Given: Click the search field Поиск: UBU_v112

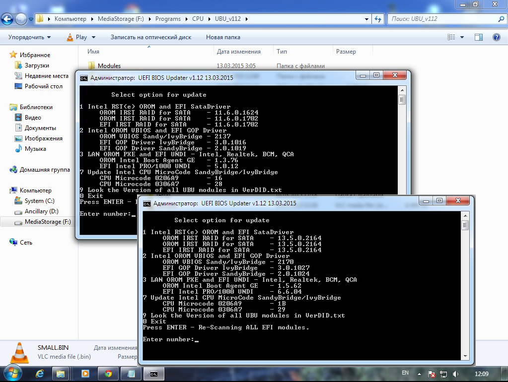Looking at the screenshot, I should (442, 19).
